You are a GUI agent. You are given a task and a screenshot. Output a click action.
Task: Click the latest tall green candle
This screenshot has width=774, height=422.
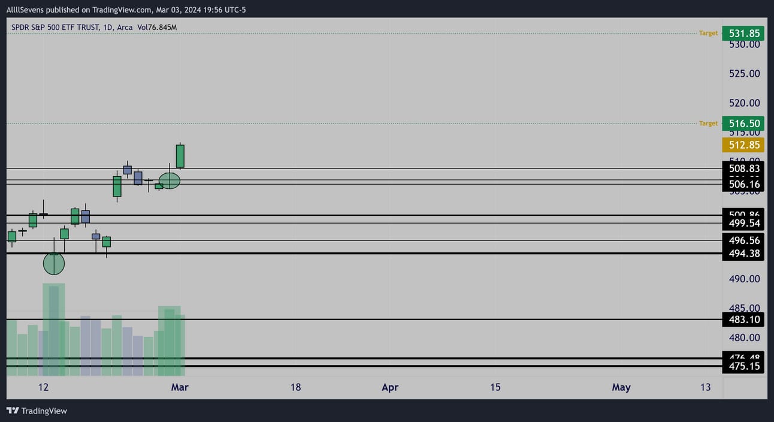point(180,156)
